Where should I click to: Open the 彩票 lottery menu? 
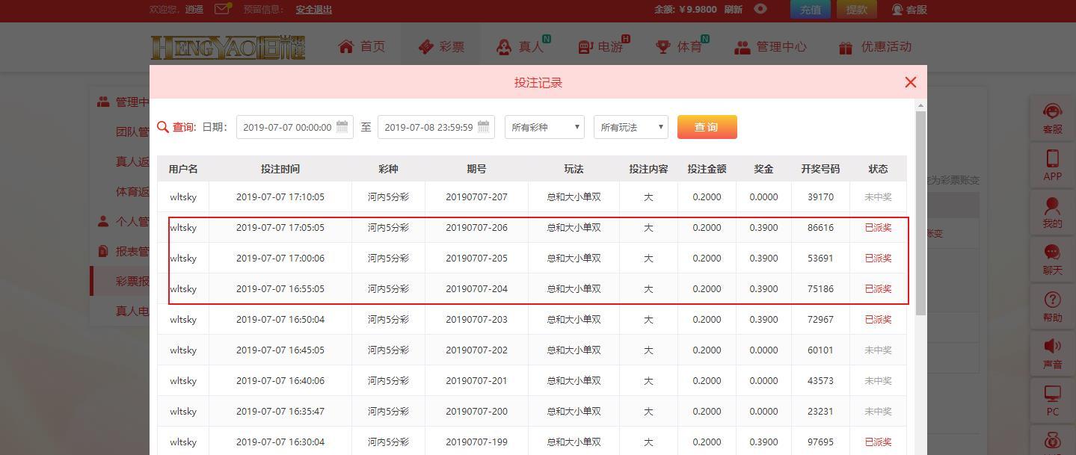[441, 46]
